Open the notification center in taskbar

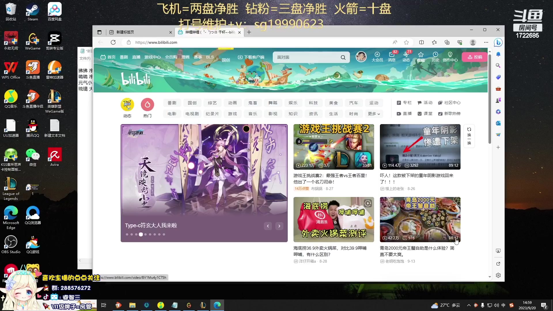tap(544, 305)
